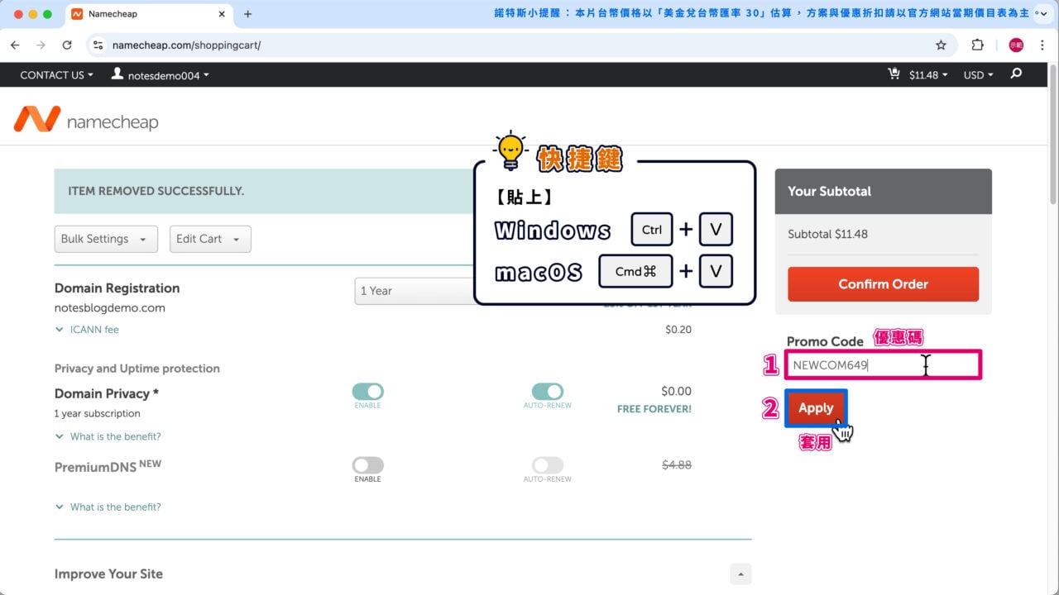Click the user icon next to notesdemo004
Image resolution: width=1059 pixels, height=595 pixels.
point(116,74)
